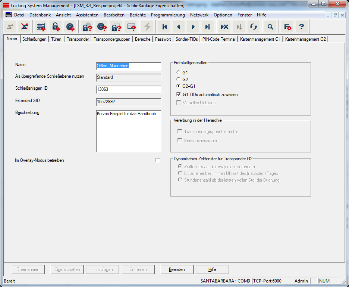Switch to the Transpondergruppen tab
This screenshot has width=349, height=287.
pos(112,39)
